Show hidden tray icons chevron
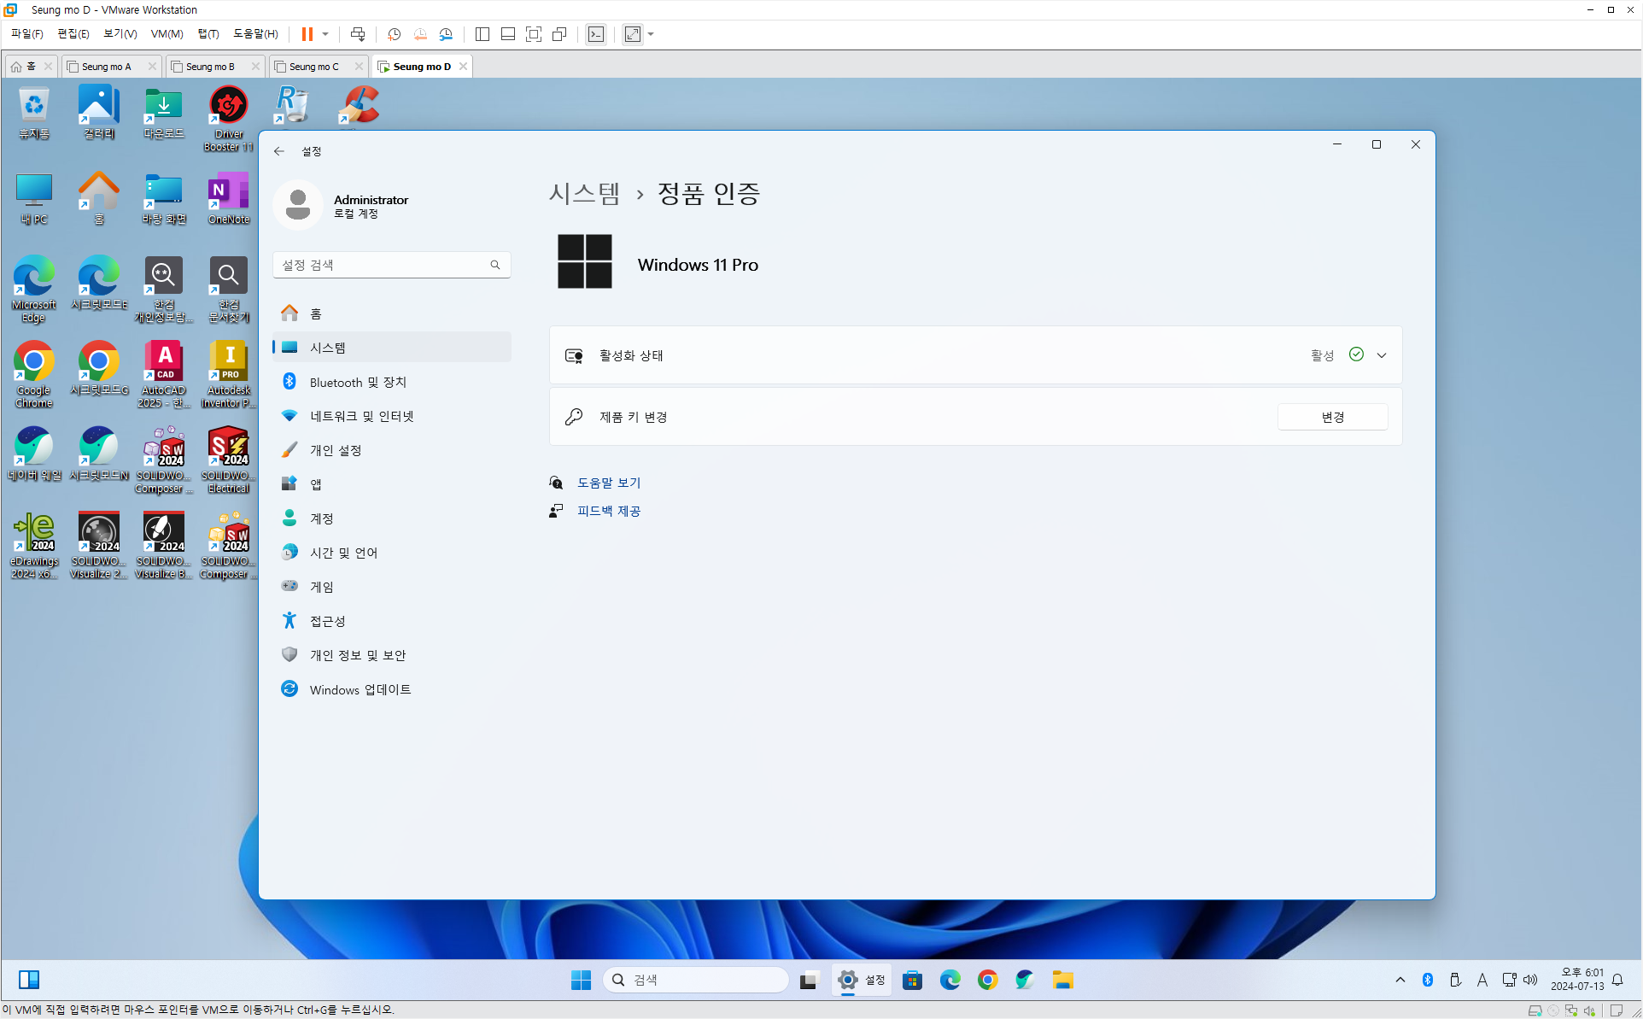Screen dimensions: 1643x1019 [x=1400, y=980]
